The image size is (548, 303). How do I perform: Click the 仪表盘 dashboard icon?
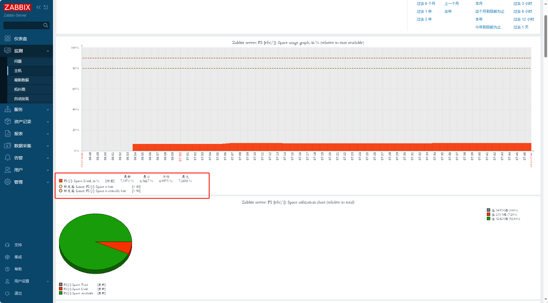click(x=8, y=39)
